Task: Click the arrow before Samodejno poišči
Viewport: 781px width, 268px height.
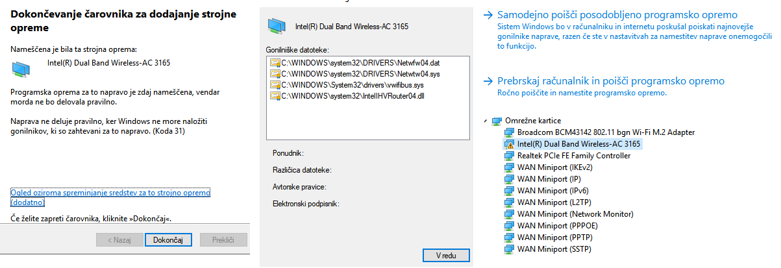Action: tap(490, 15)
